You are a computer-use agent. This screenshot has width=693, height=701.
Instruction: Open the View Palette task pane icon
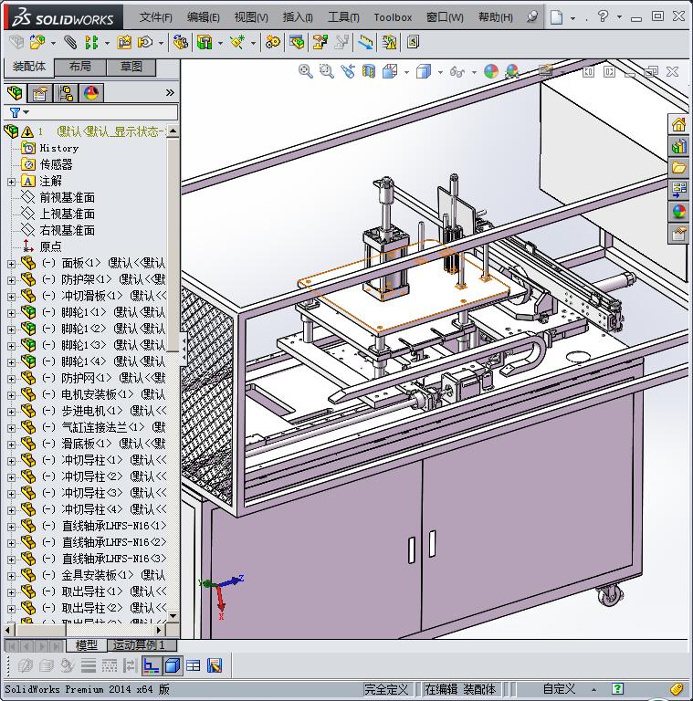coord(678,190)
